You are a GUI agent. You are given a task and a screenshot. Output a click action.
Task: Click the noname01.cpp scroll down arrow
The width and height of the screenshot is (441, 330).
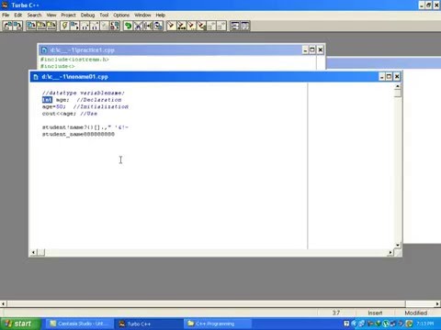click(398, 246)
